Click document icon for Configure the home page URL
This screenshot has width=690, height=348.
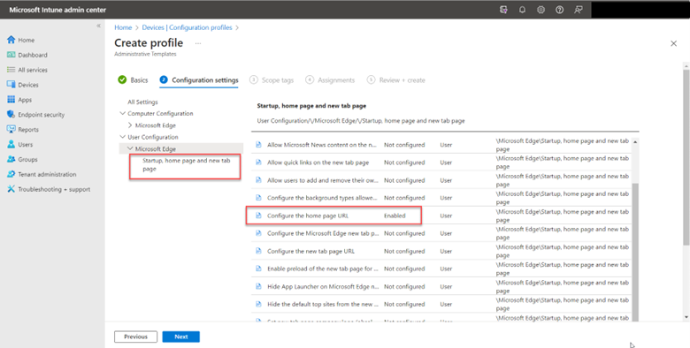coord(258,216)
